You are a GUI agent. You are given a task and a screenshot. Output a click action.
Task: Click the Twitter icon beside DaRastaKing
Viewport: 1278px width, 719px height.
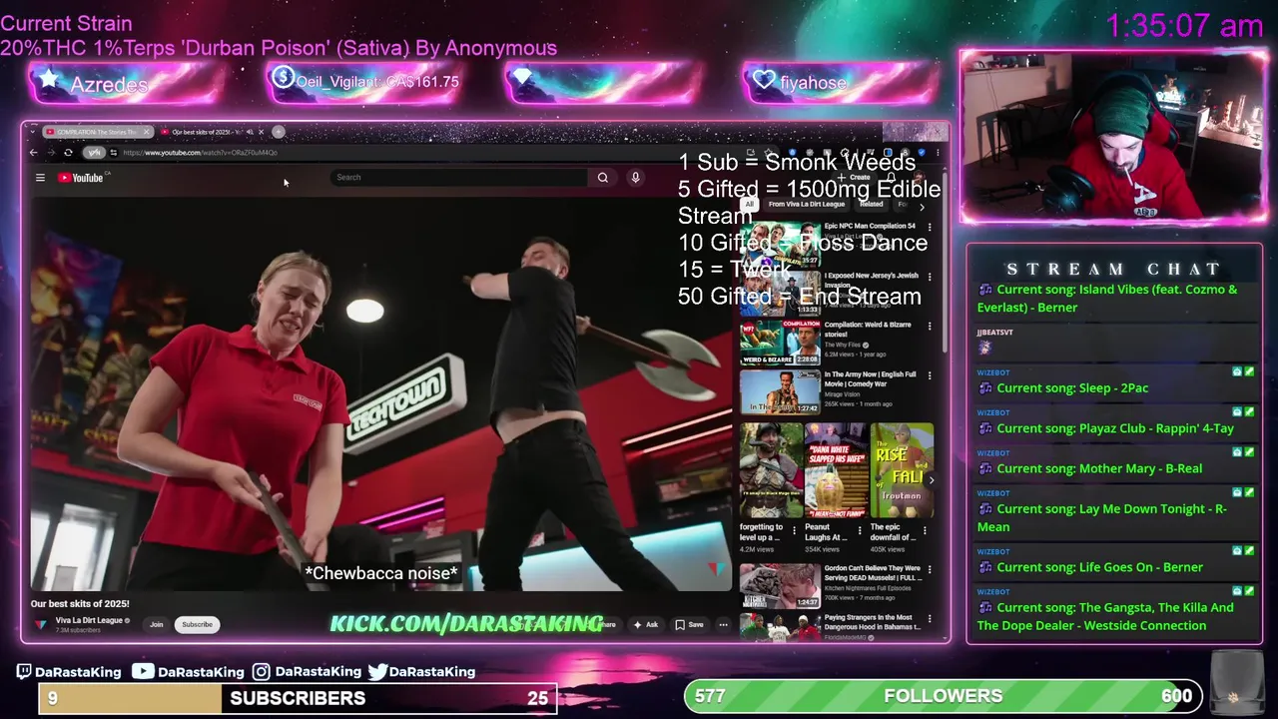pyautogui.click(x=377, y=671)
